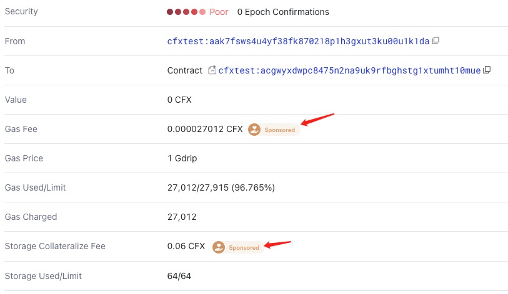Click the Sponsored label beside the 0.06 CFX storage fee
508x294 pixels.
244,247
